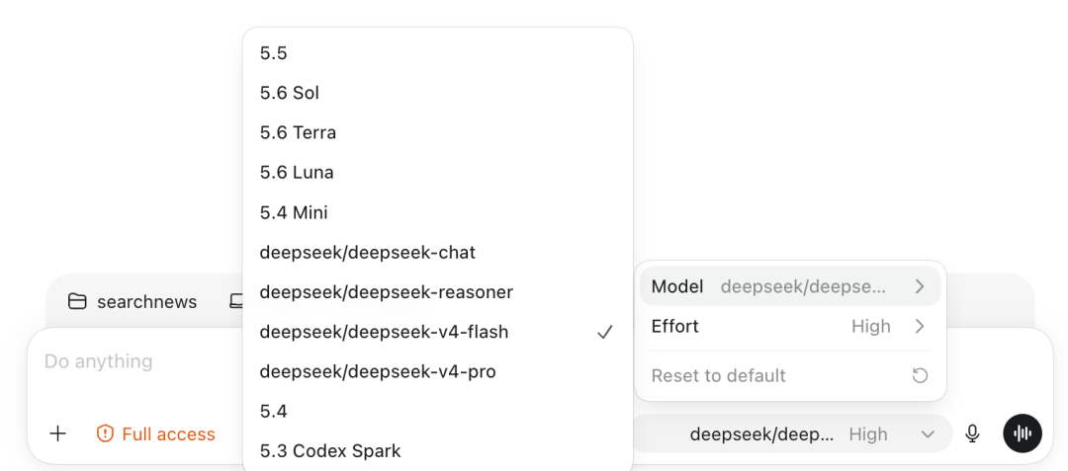This screenshot has width=1068, height=471.
Task: Open the model selector dropdown arrow
Action: (928, 433)
